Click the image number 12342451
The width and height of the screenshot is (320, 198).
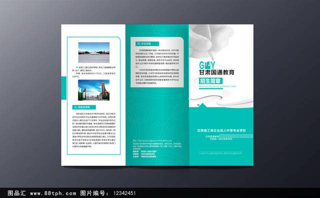click(x=124, y=193)
